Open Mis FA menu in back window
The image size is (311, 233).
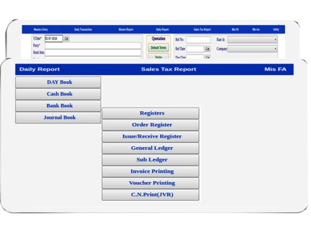(235, 29)
